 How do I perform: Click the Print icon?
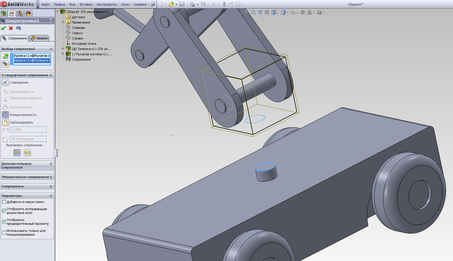pos(192,4)
